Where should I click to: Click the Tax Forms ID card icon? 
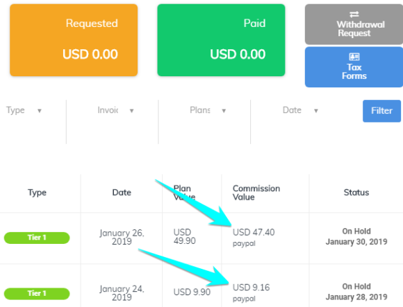click(x=354, y=56)
